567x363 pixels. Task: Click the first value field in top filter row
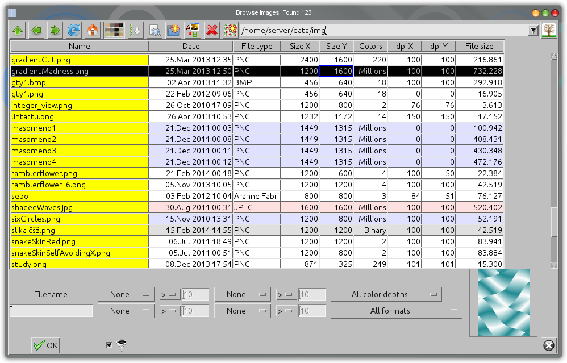click(x=195, y=295)
